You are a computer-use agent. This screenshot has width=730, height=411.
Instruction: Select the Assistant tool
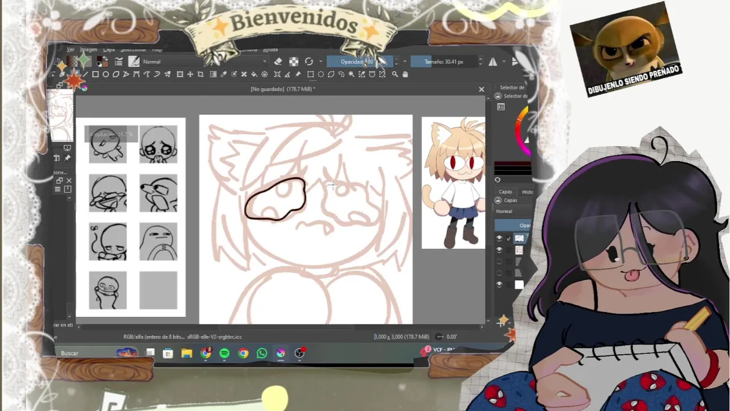(x=277, y=74)
